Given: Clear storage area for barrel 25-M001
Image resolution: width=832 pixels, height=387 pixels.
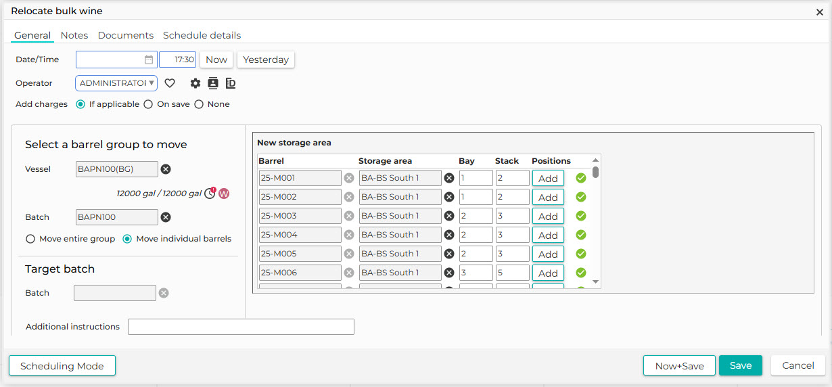Looking at the screenshot, I should click(448, 178).
